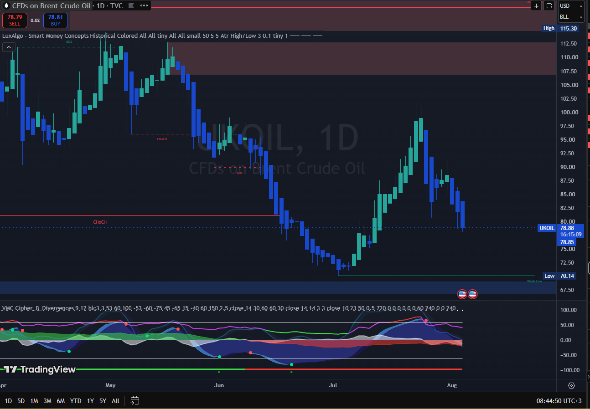Open the three-dot more menu in legend
The height and width of the screenshot is (409, 590).
click(145, 6)
